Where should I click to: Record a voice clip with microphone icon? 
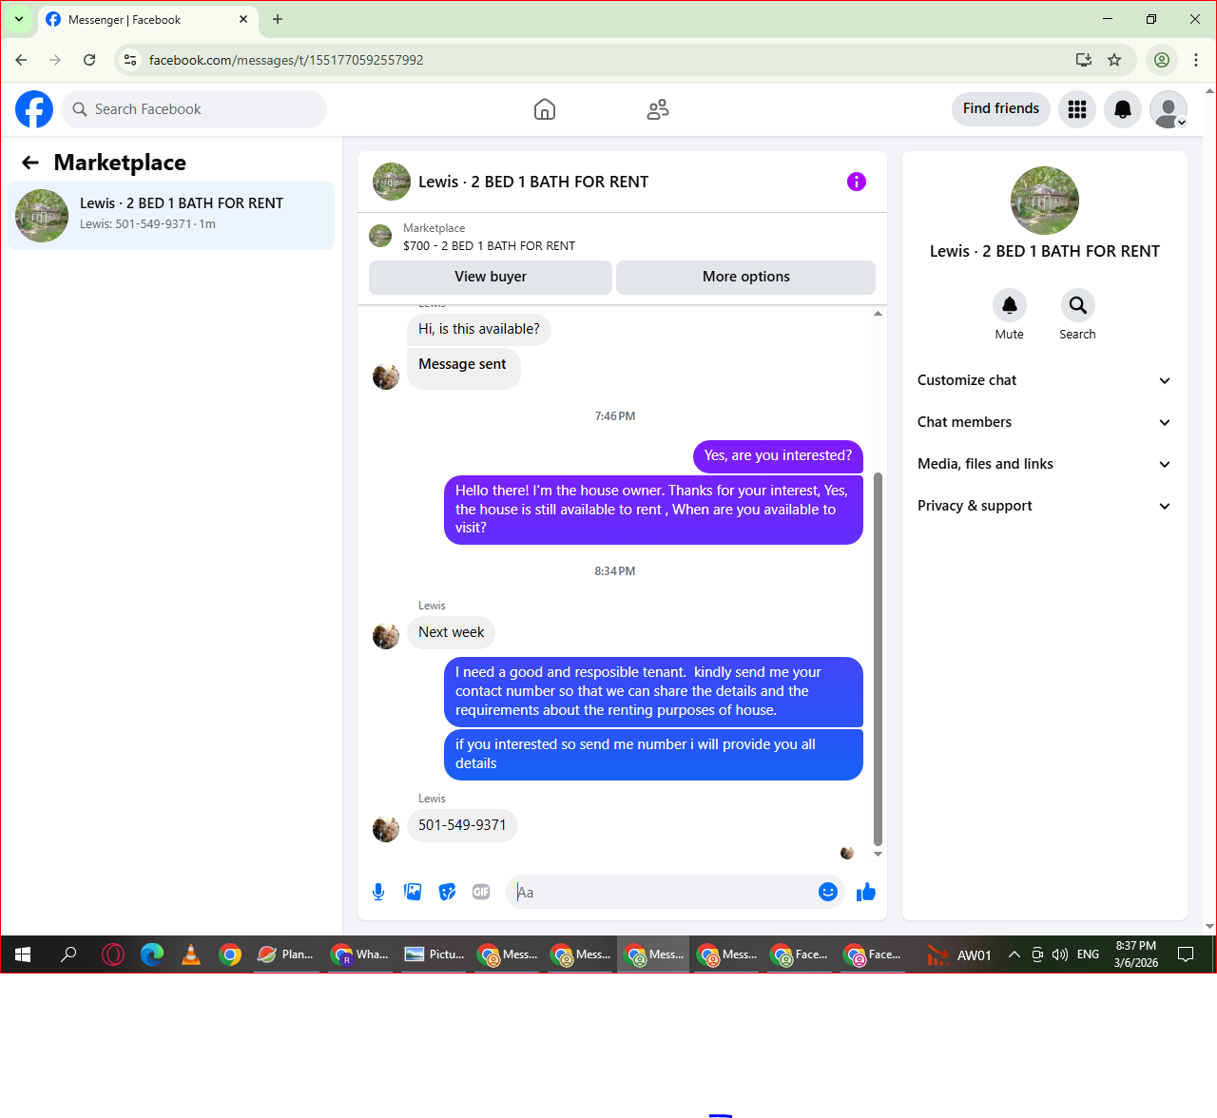point(378,892)
